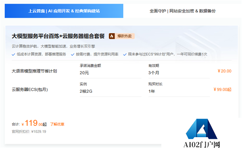Click the ¥20.00 price
This screenshot has height=148, width=242.
pos(224,71)
